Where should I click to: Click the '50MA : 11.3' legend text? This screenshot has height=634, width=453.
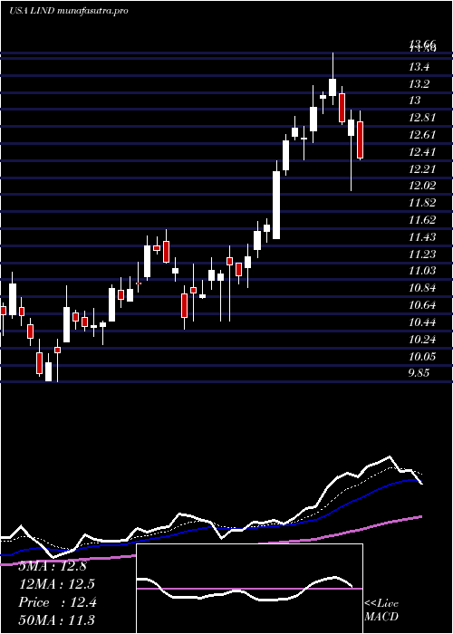click(57, 620)
